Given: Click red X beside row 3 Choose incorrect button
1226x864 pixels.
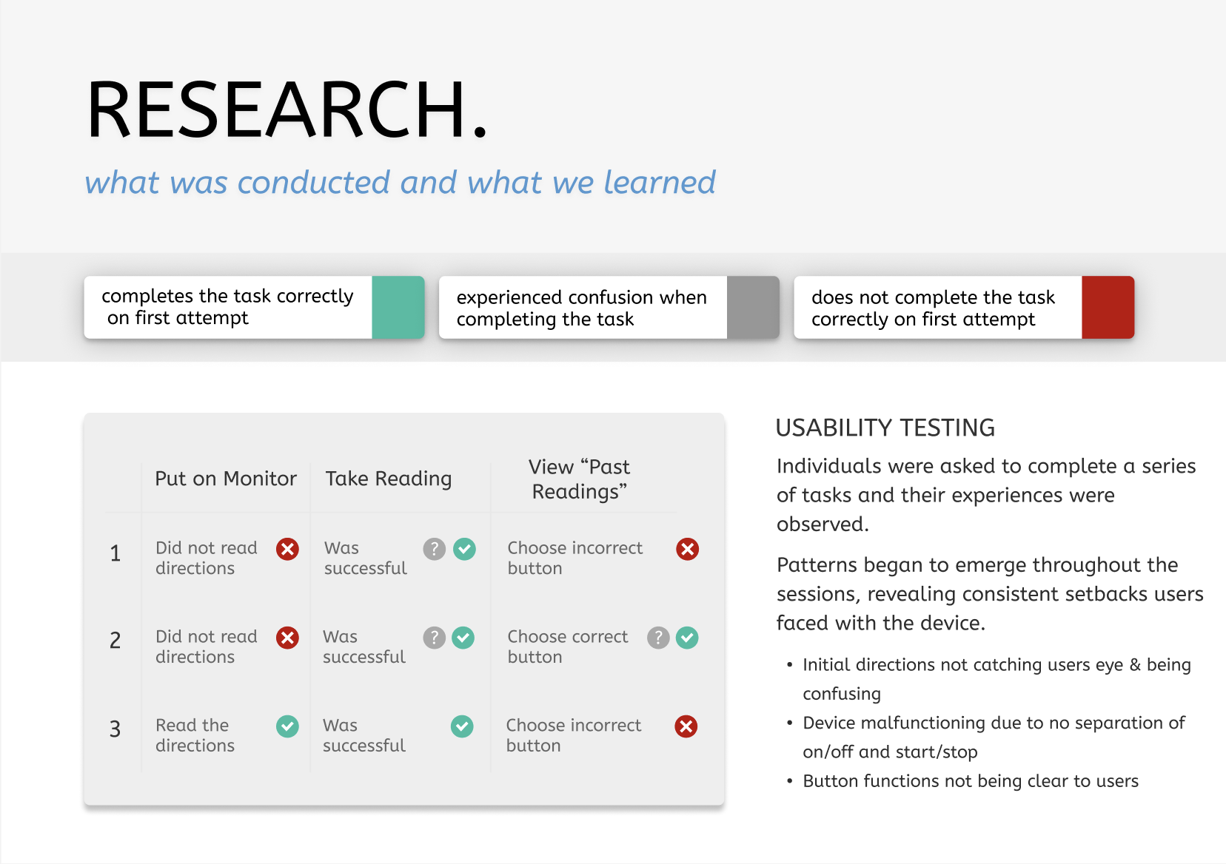Looking at the screenshot, I should coord(686,726).
